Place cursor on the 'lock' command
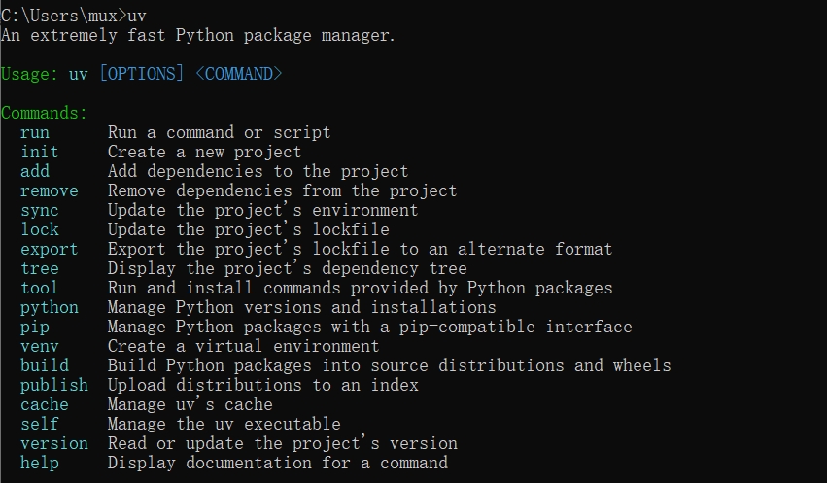This screenshot has width=827, height=483. coord(40,229)
